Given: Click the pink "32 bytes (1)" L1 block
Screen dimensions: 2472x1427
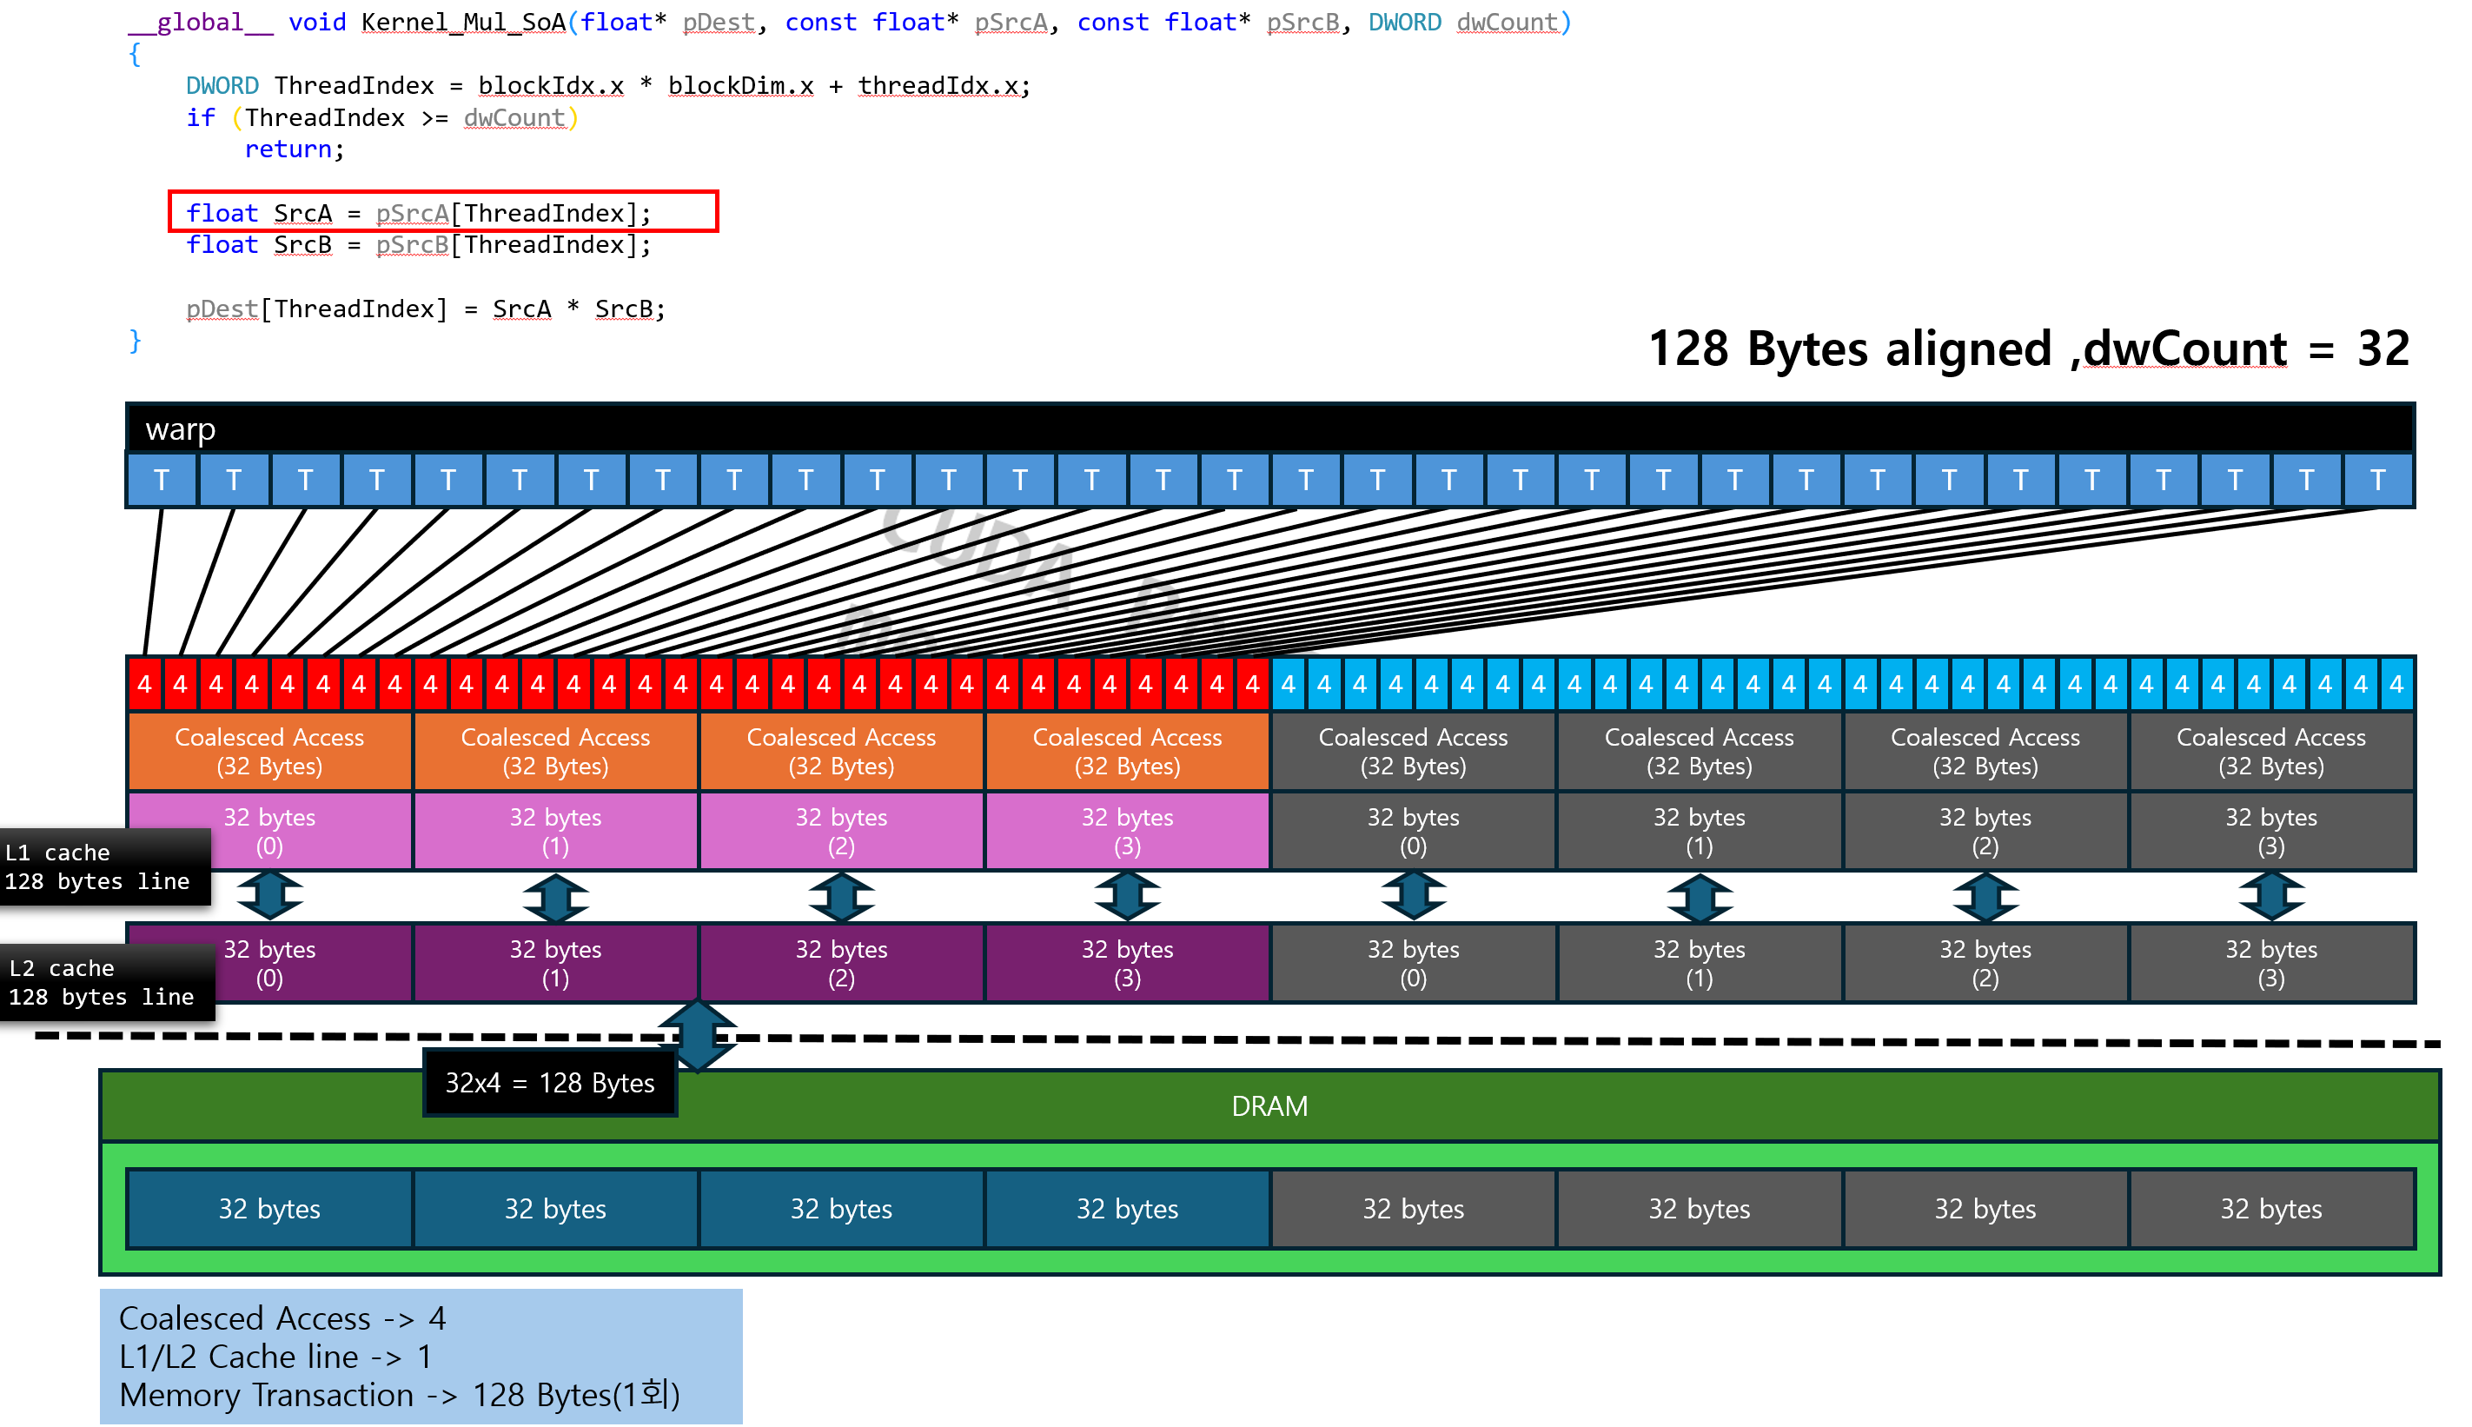Looking at the screenshot, I should 555,831.
